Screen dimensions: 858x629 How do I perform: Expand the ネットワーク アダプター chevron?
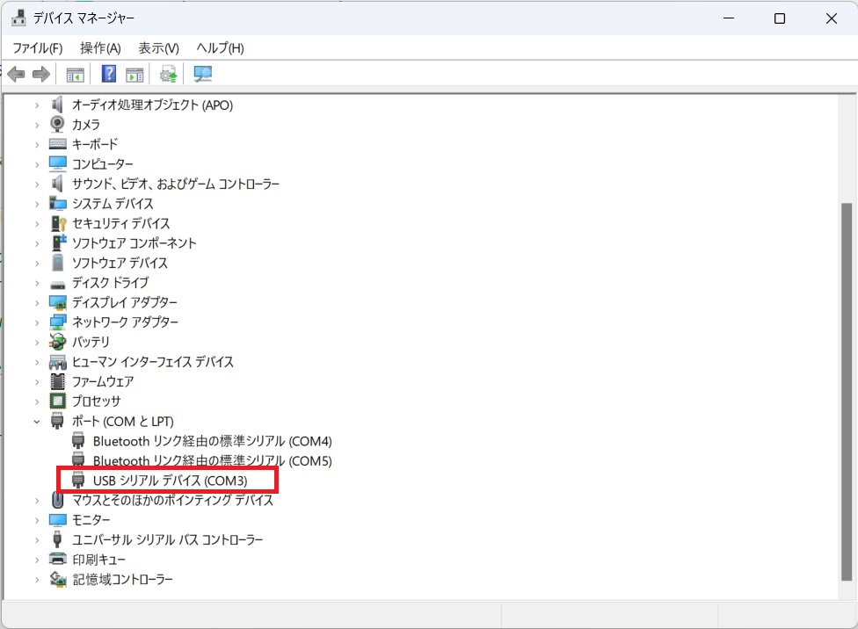pyautogui.click(x=37, y=322)
